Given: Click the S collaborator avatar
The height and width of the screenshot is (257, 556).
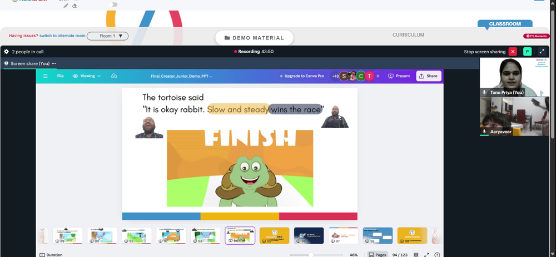Looking at the screenshot, I should coord(344,76).
